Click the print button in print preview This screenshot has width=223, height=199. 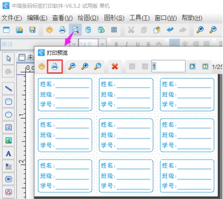55,66
